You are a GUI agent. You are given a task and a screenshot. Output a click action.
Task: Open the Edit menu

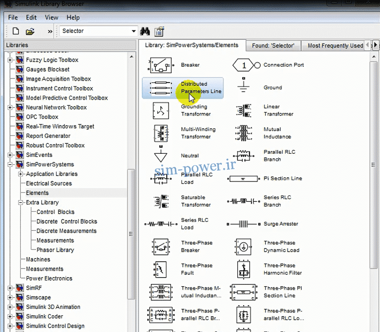(x=31, y=18)
